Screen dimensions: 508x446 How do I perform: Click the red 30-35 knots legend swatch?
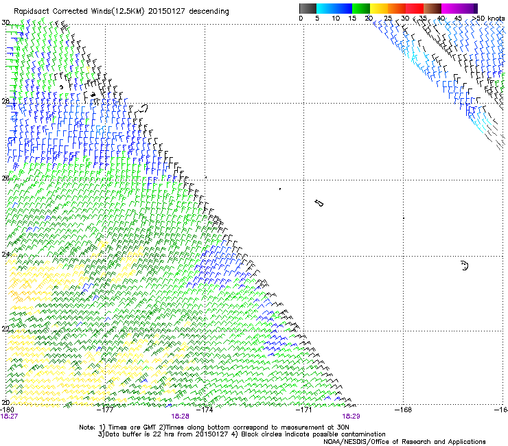(x=415, y=8)
